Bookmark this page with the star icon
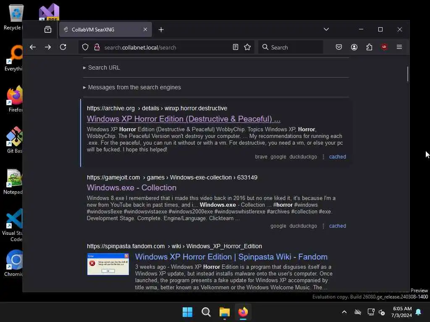Screen dimensions: 430x322 pyautogui.click(x=247, y=47)
